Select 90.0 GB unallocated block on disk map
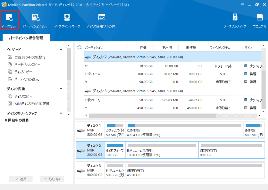 click(x=232, y=150)
